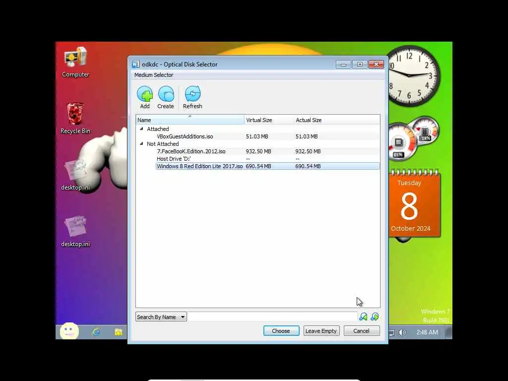Click the calendar gadget showing Tuesday 8
The width and height of the screenshot is (508, 381).
[x=414, y=204]
